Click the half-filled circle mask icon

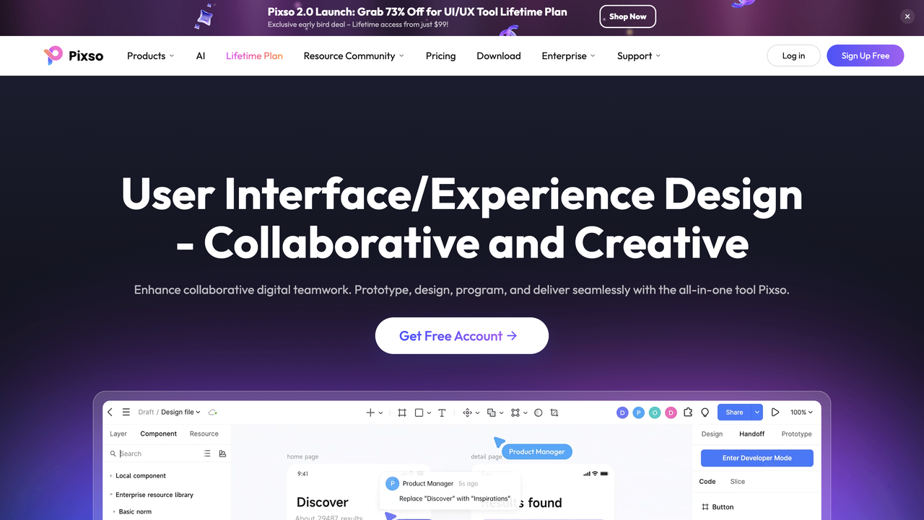538,413
